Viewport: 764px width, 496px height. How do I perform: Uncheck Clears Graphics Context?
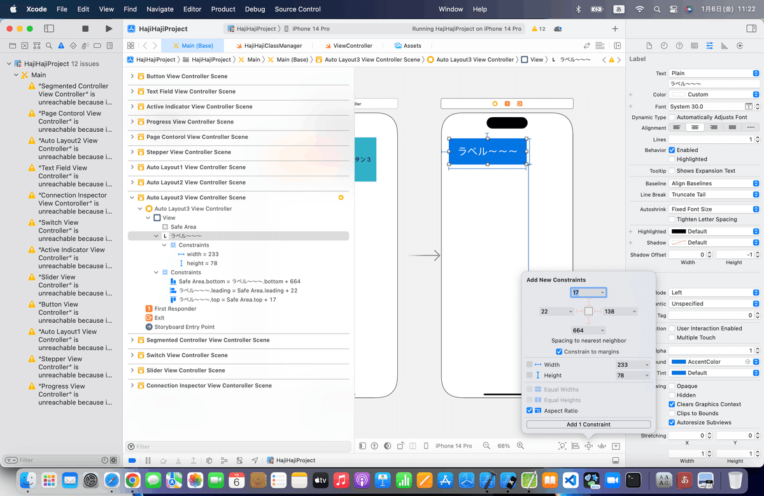(x=672, y=404)
